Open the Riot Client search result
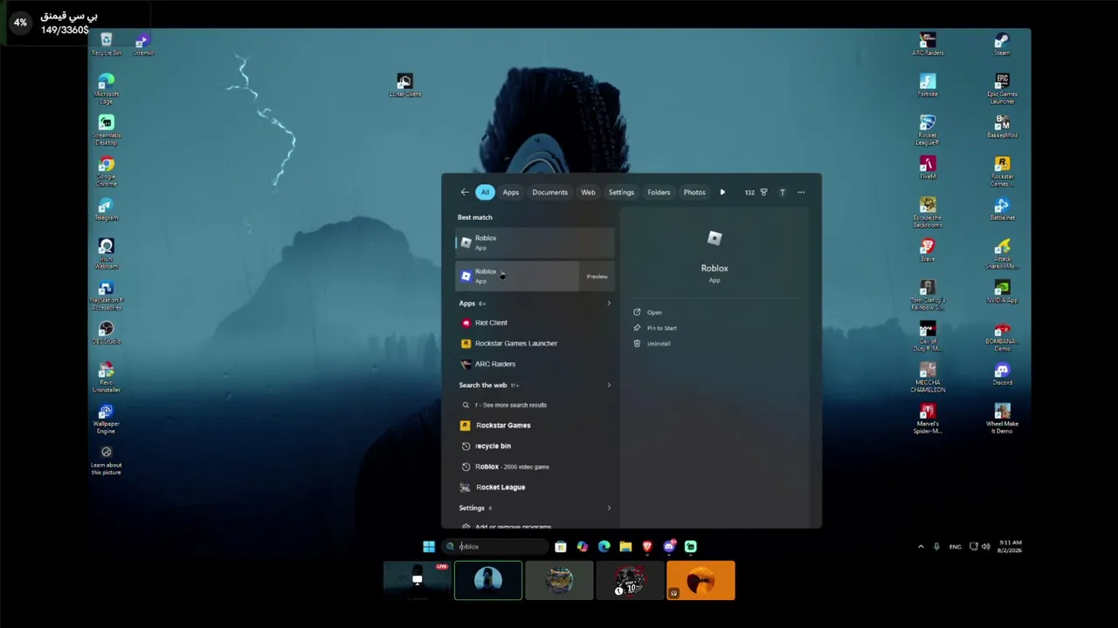The width and height of the screenshot is (1118, 628). click(535, 323)
